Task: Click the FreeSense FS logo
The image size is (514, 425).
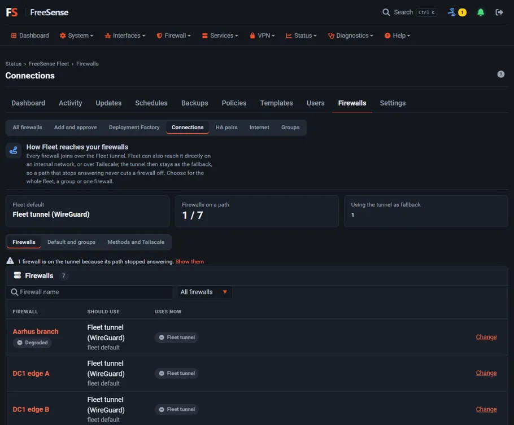Action: point(12,12)
